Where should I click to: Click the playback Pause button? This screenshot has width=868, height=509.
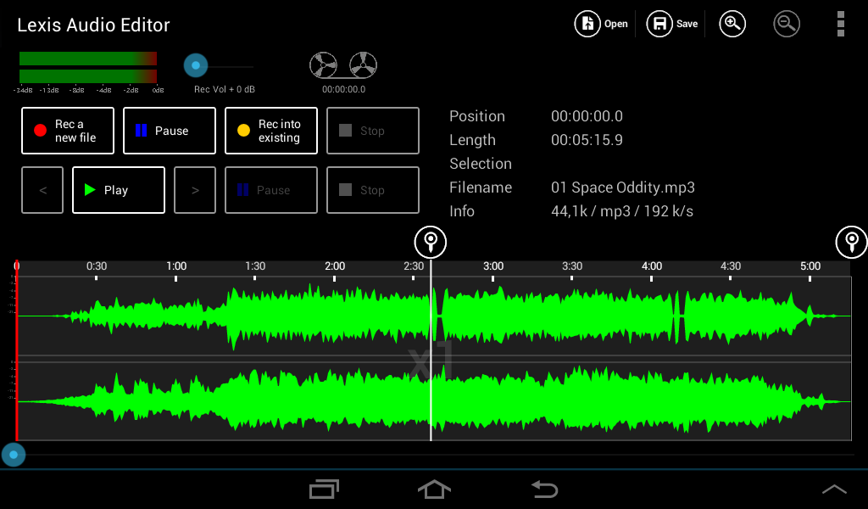271,190
